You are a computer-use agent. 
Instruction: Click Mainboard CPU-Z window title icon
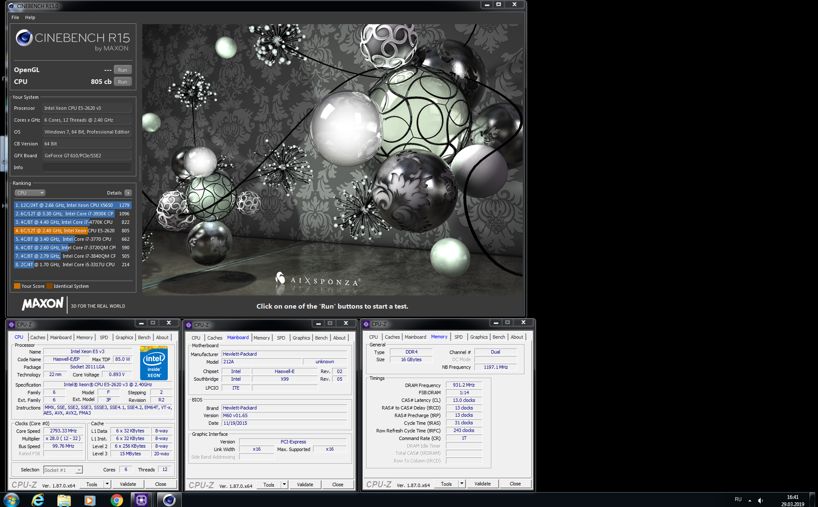click(x=189, y=325)
